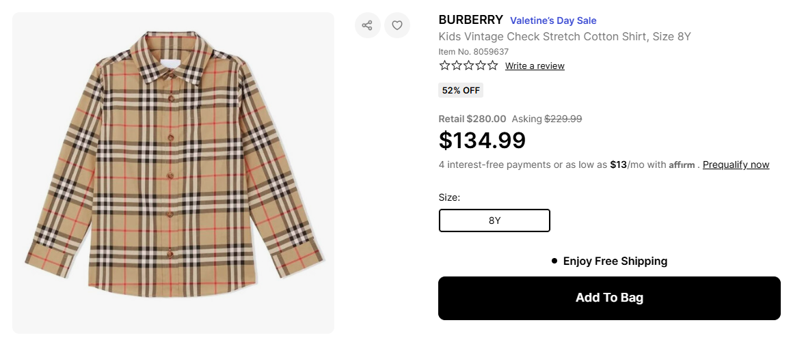
Task: Click the 52% OFF badge
Action: [461, 90]
